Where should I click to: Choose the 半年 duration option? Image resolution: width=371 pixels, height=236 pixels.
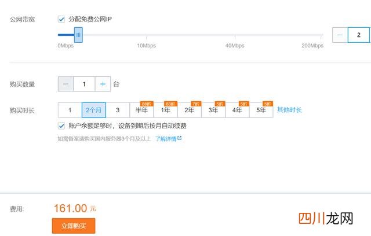click(x=141, y=110)
